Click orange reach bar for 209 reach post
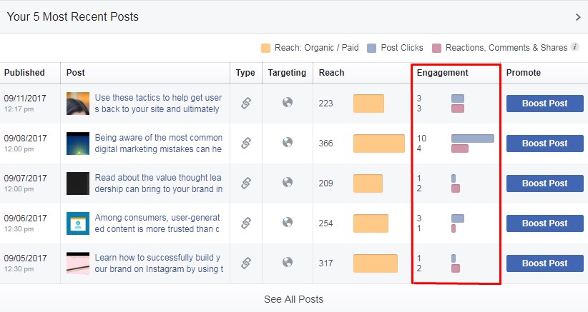 368,183
